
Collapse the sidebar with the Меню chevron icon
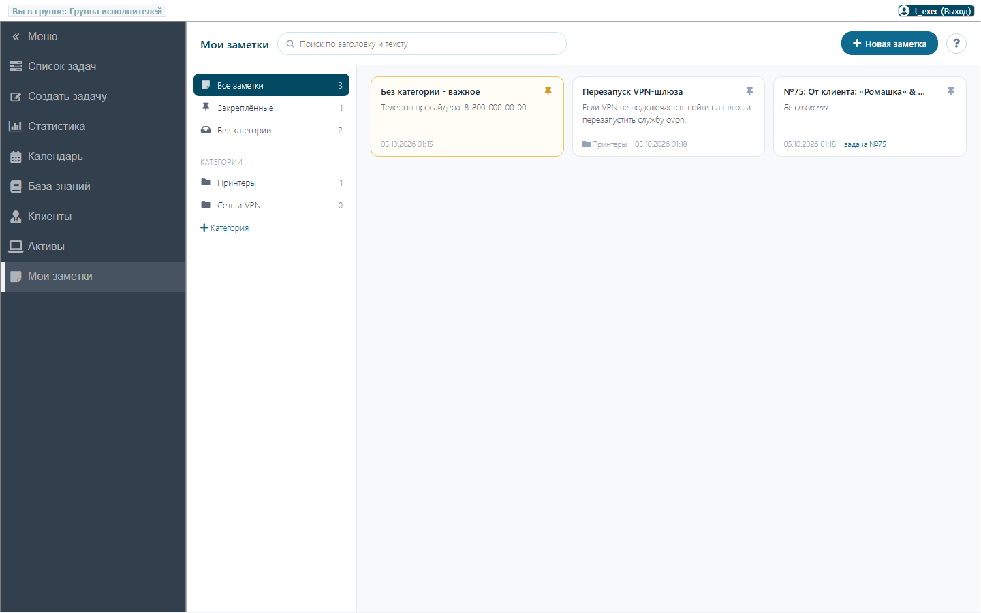(x=16, y=37)
